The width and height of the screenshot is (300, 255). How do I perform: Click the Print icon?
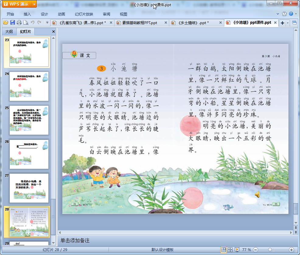coord(19,23)
